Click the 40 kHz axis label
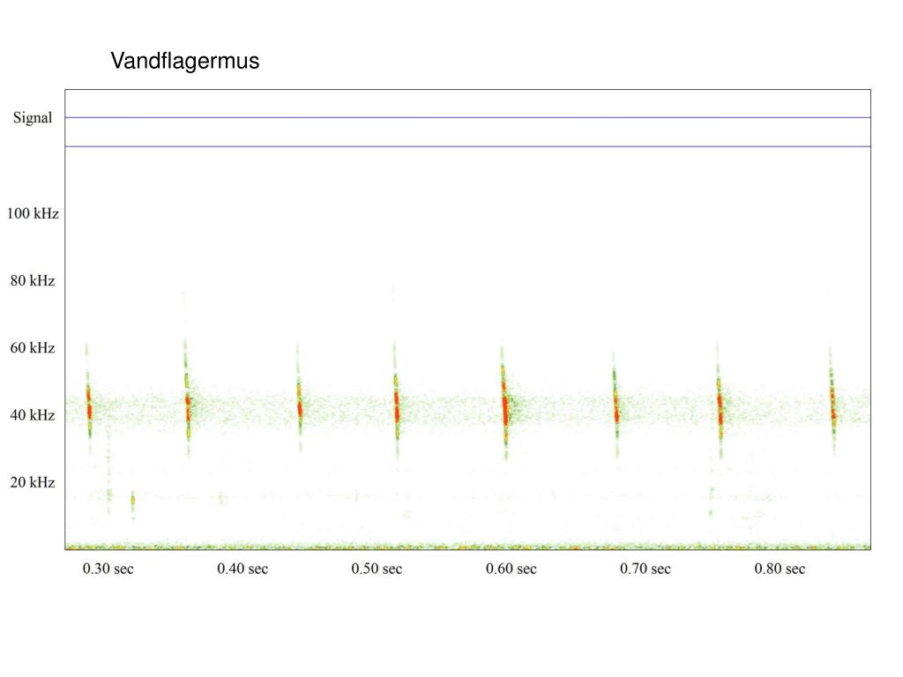 (x=33, y=415)
